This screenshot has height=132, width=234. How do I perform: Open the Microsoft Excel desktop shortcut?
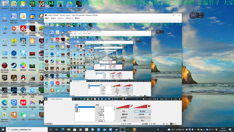click(x=5, y=116)
